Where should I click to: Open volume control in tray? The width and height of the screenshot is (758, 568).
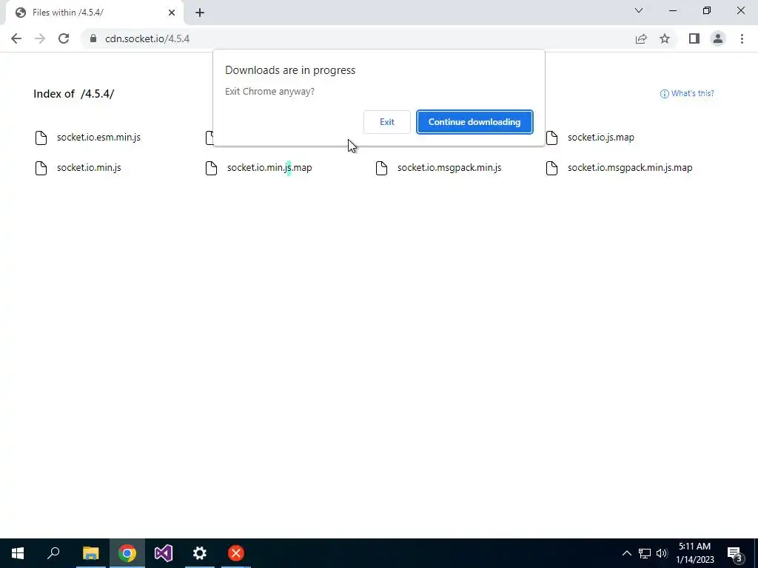(662, 553)
